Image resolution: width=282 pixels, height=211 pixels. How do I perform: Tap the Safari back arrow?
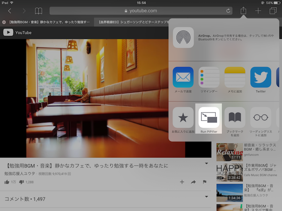coord(10,11)
